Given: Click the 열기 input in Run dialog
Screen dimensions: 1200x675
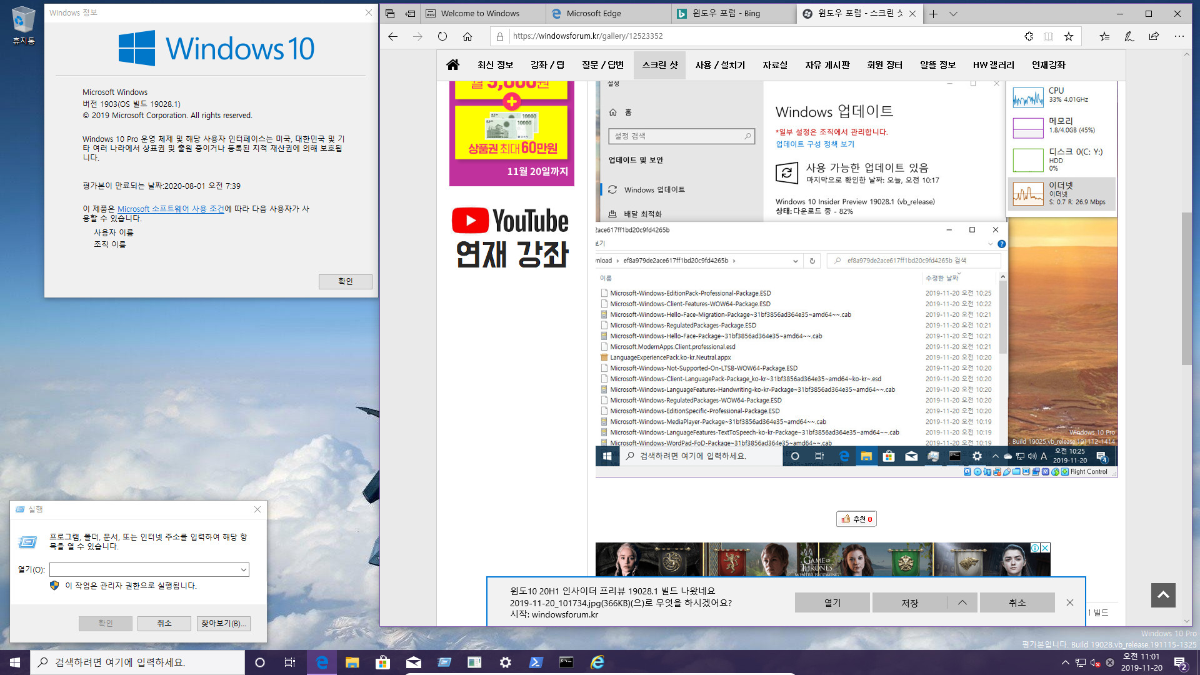Looking at the screenshot, I should click(144, 569).
